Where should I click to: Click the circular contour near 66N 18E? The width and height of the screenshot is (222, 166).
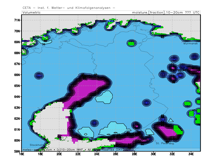coord(39,76)
